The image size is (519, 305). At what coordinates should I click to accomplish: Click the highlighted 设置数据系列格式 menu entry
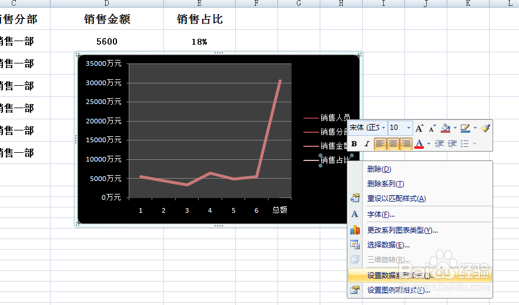[x=420, y=275]
